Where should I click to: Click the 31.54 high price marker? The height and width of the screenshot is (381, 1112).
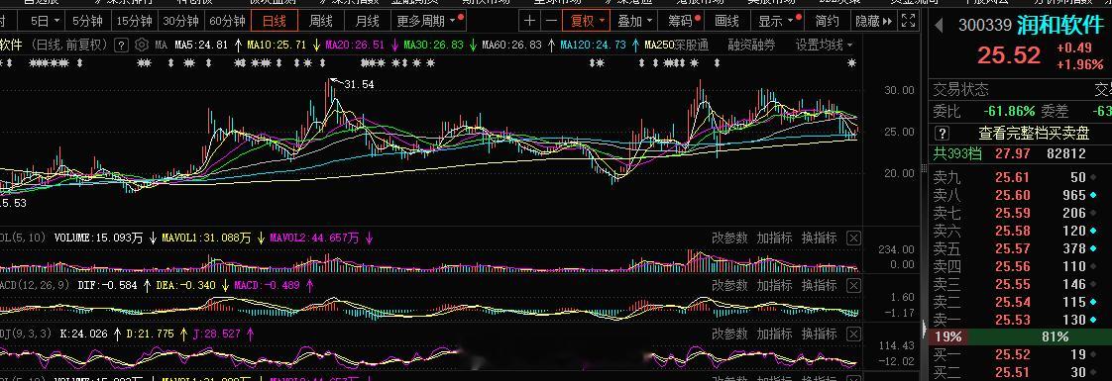[x=359, y=84]
